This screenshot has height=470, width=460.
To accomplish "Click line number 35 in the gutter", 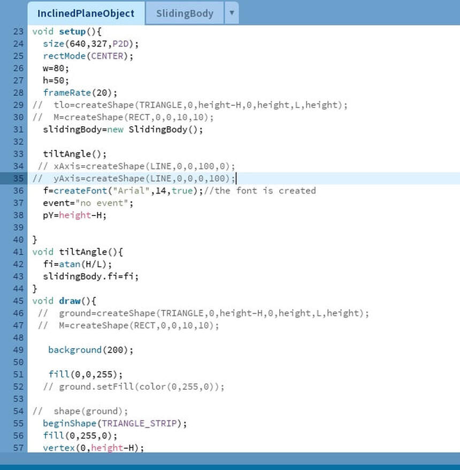I will pyautogui.click(x=18, y=179).
